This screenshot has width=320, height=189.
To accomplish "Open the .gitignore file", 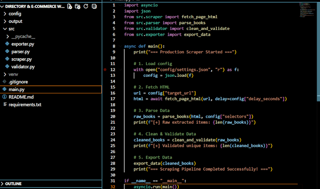I will click(x=18, y=82).
